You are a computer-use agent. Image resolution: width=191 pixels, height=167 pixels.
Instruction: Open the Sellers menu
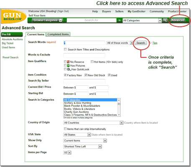(119, 11)
